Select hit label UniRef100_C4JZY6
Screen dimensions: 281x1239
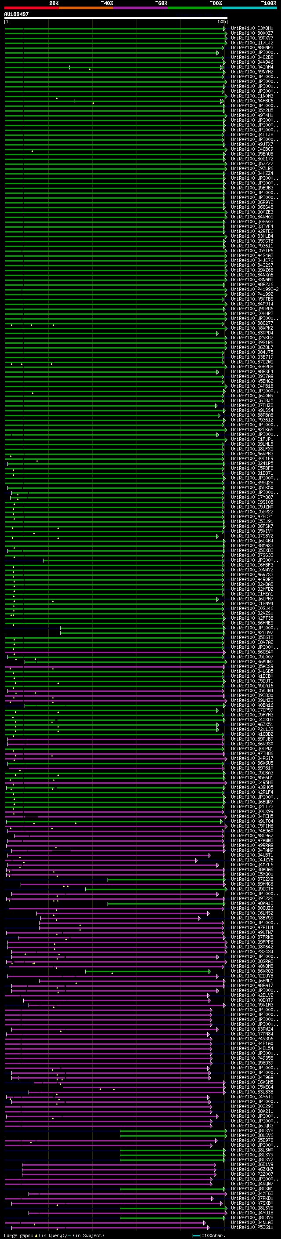coord(252,860)
